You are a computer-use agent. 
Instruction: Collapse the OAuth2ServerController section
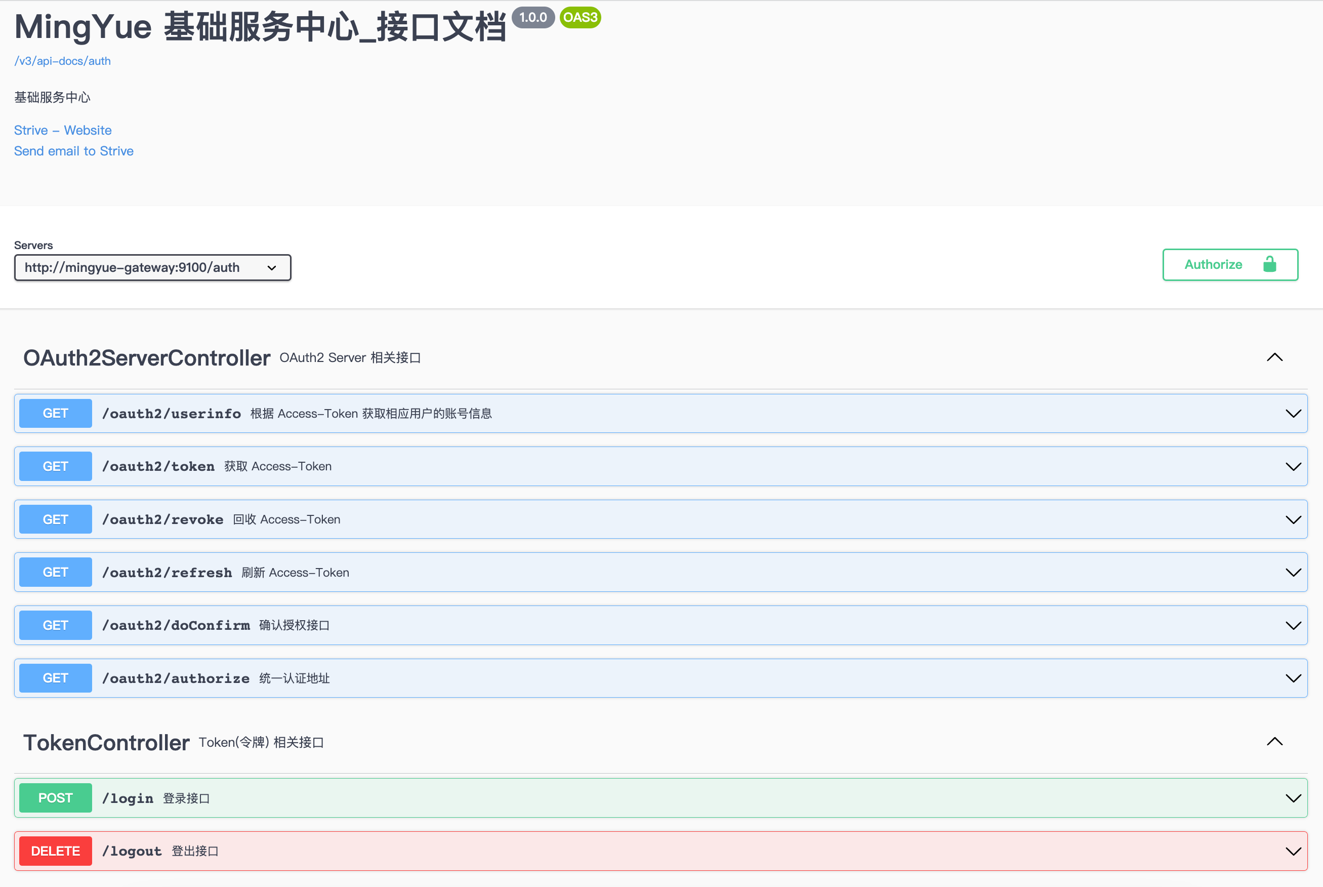(x=1276, y=357)
